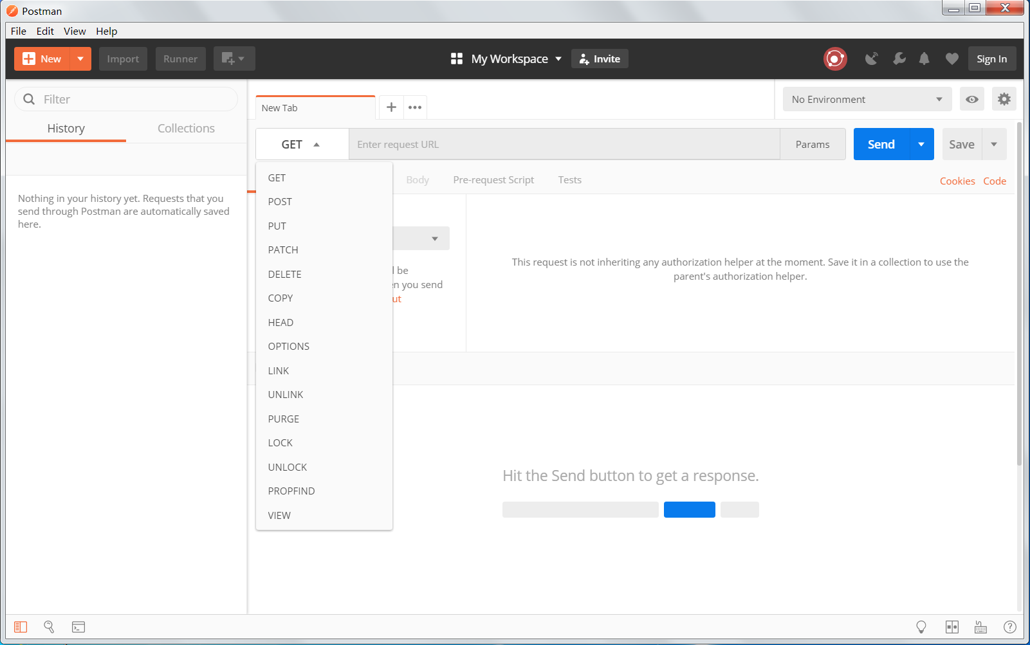The height and width of the screenshot is (645, 1030).
Task: Open the wrench settings icon
Action: point(899,59)
